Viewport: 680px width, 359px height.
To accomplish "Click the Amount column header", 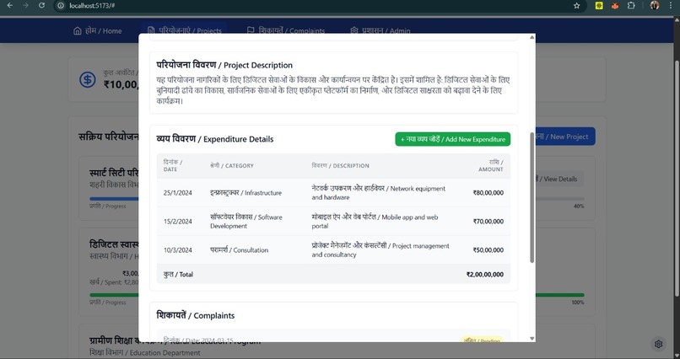I will 491,165.
